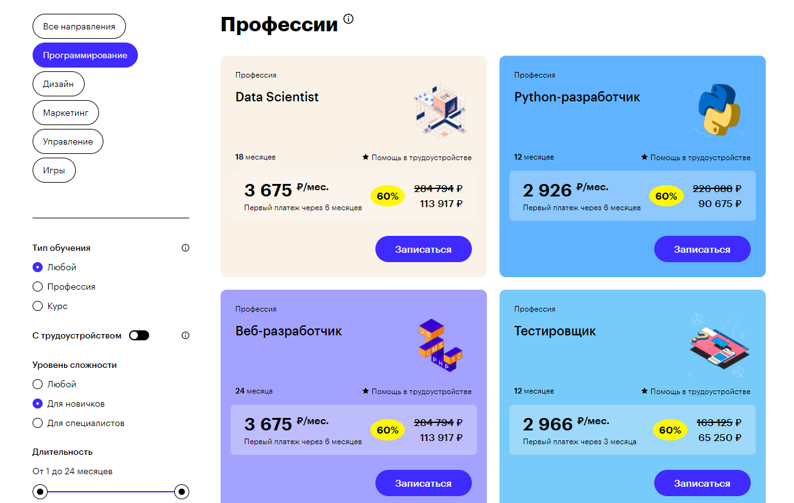Toggle the С трудоустройством switch
This screenshot has width=794, height=503.
(139, 335)
